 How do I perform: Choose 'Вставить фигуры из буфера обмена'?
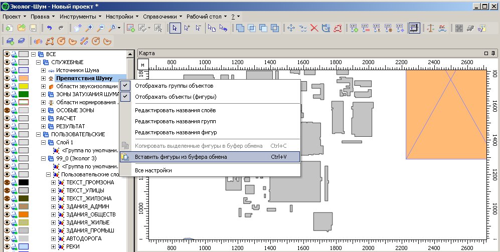tap(181, 157)
